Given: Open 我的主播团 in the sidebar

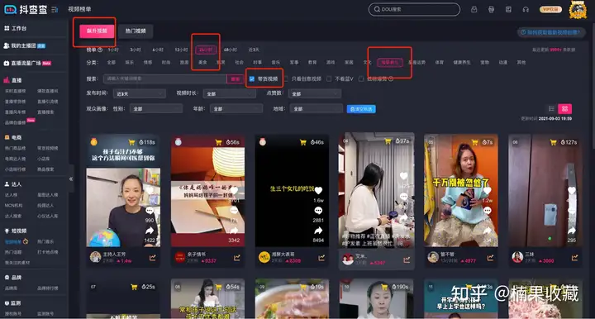Looking at the screenshot, I should [x=24, y=45].
